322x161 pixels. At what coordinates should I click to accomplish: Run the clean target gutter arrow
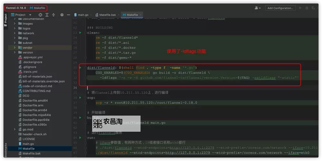pyautogui.click(x=80, y=33)
